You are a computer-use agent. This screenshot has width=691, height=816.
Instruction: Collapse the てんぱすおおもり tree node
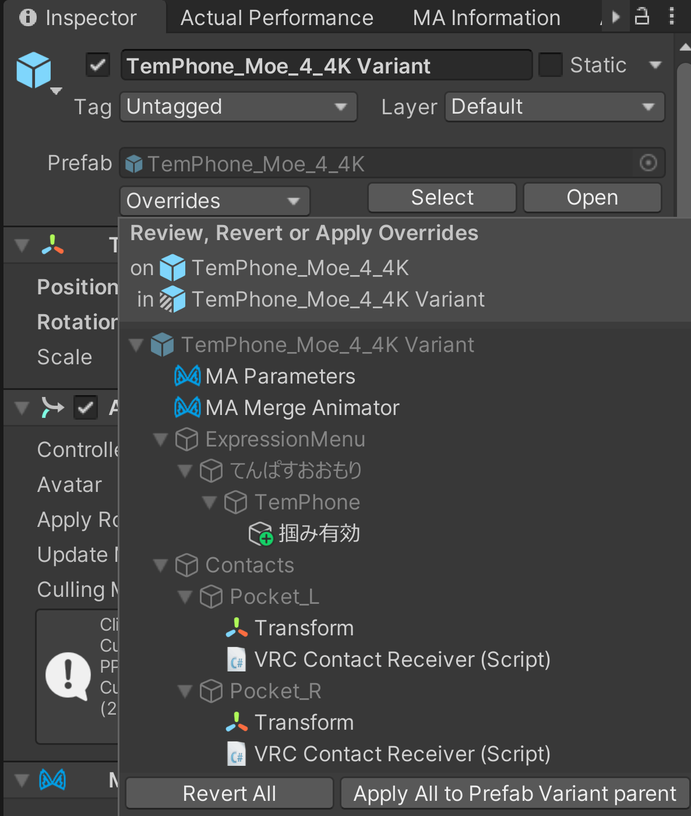coord(185,471)
